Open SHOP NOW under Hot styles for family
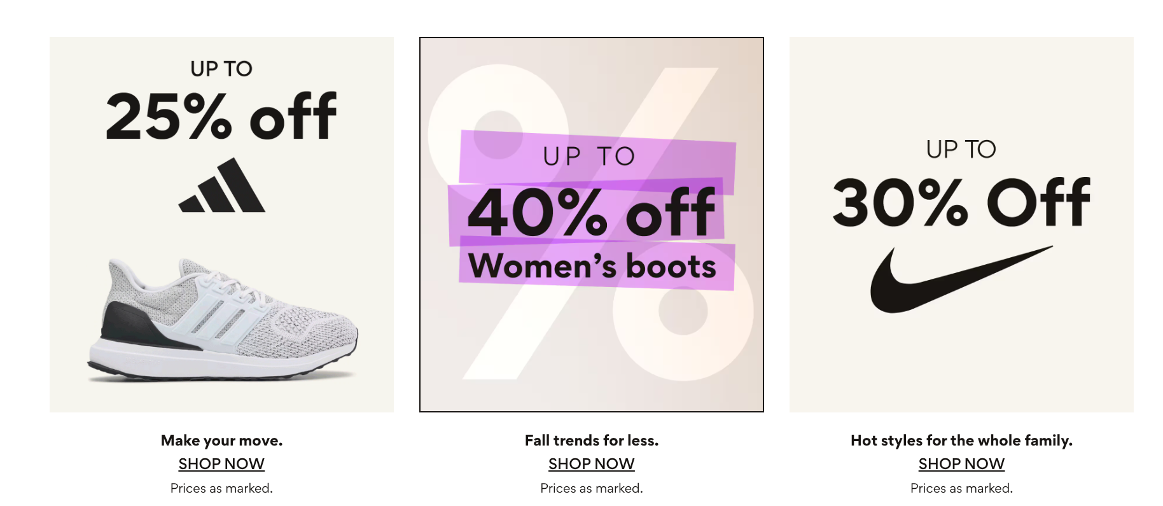Viewport: 1163px width, 506px height. (x=961, y=464)
